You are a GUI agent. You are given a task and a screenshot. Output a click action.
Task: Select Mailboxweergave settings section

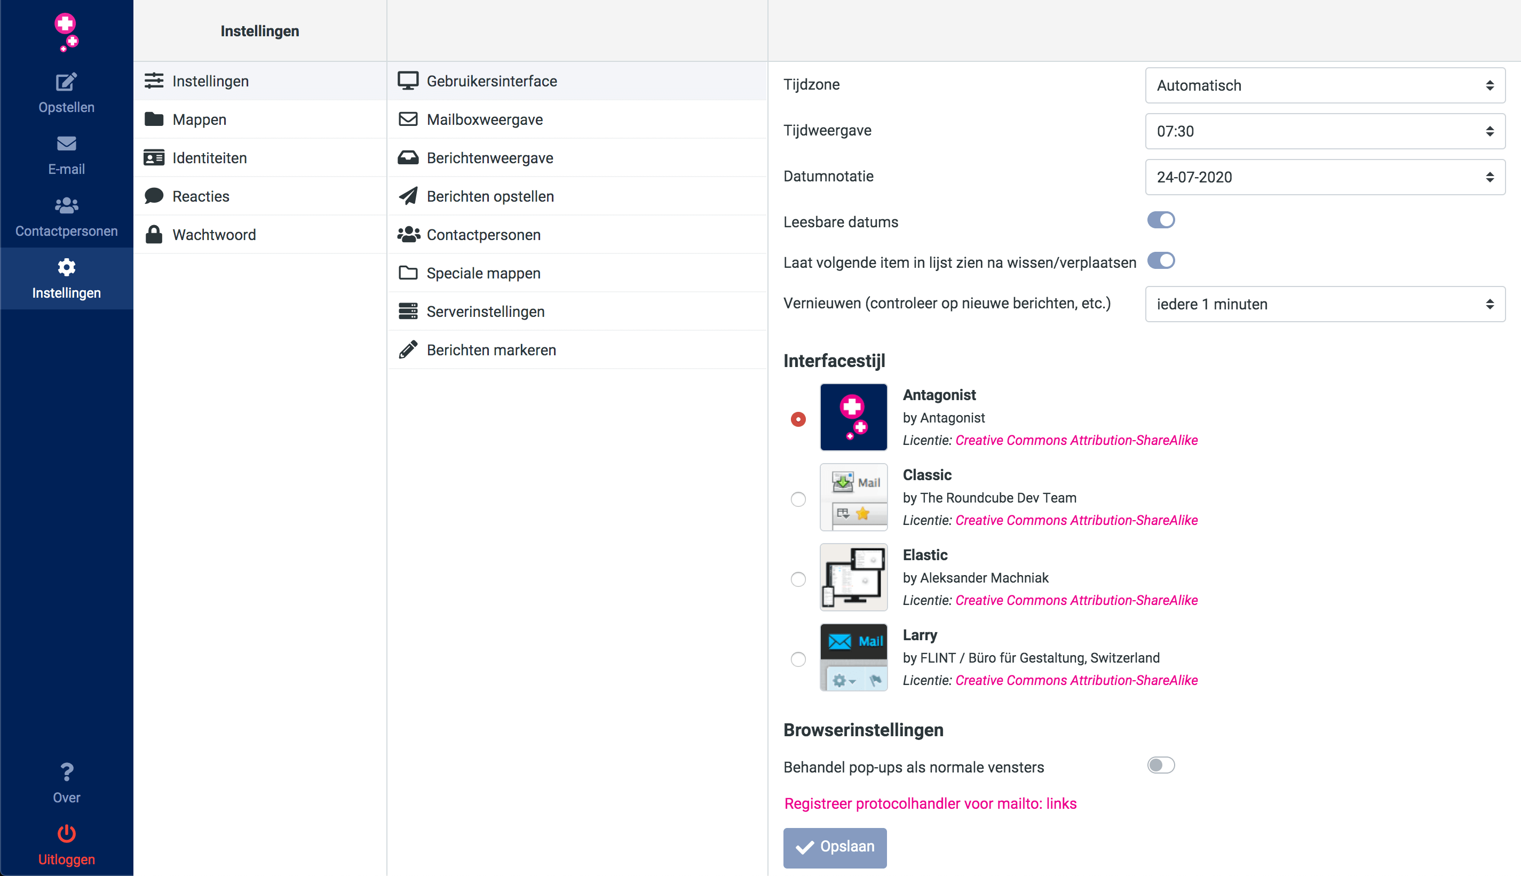coord(485,119)
